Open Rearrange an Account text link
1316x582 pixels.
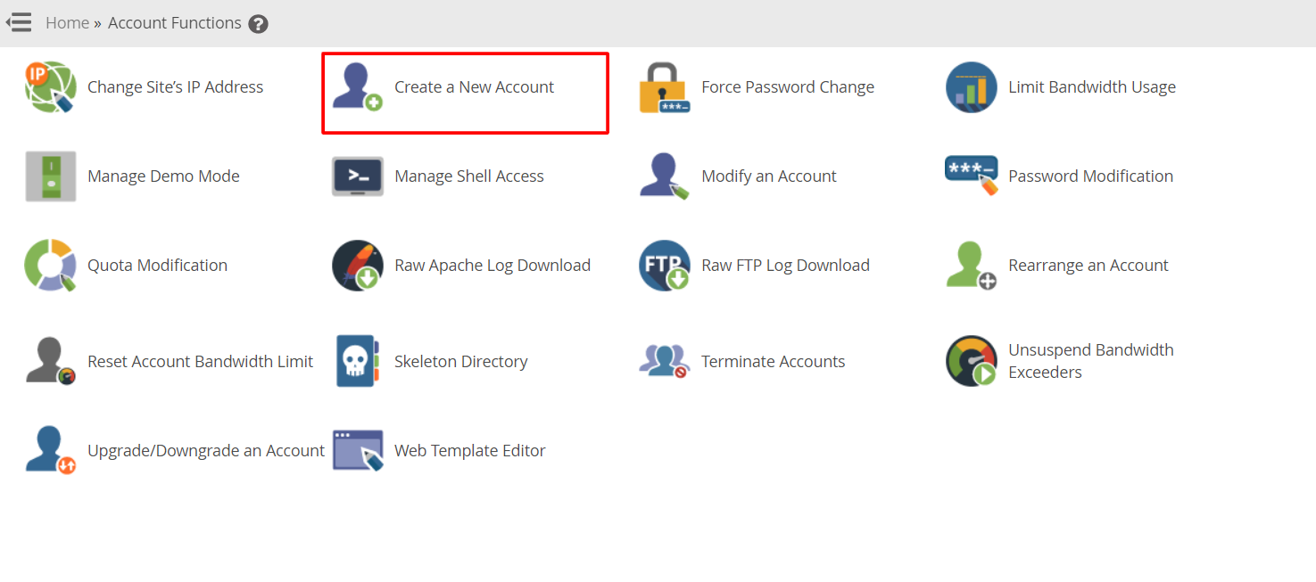tap(1088, 266)
